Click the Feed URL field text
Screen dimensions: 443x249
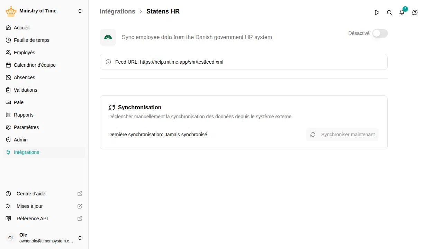click(x=169, y=62)
